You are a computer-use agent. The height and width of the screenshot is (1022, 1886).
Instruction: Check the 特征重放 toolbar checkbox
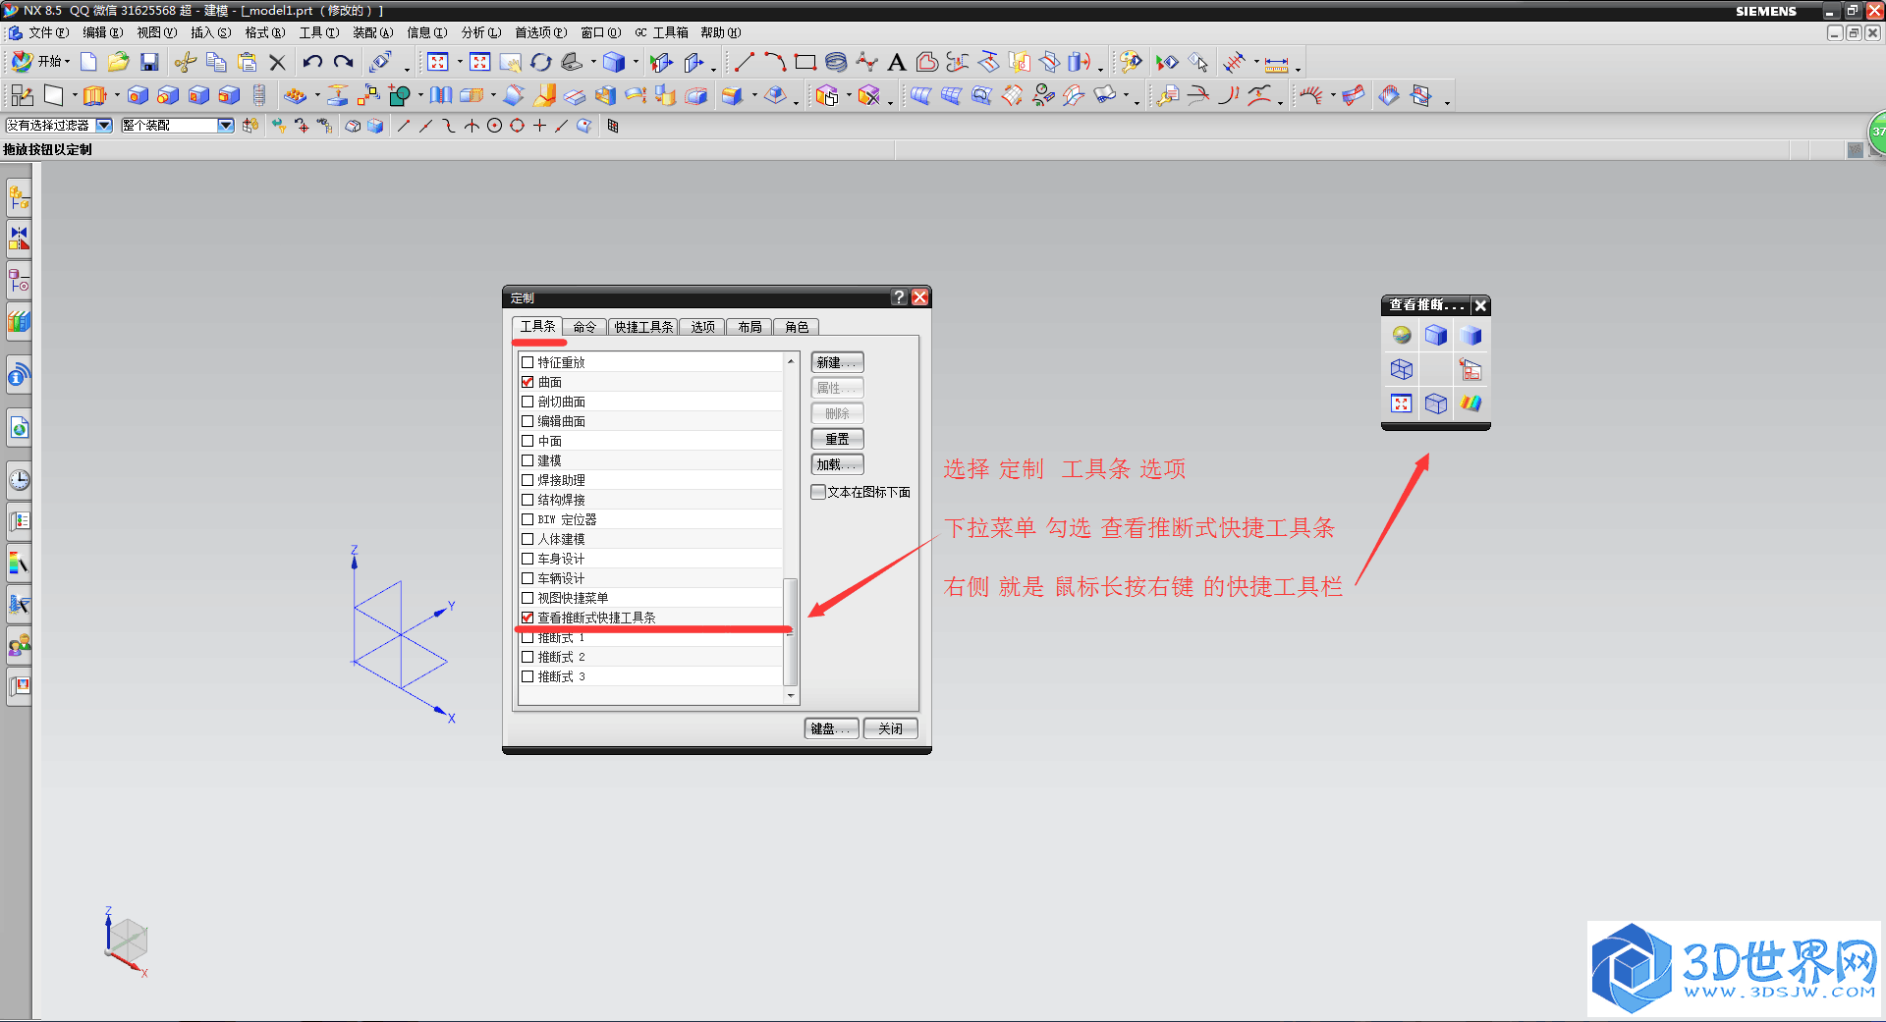pos(527,362)
